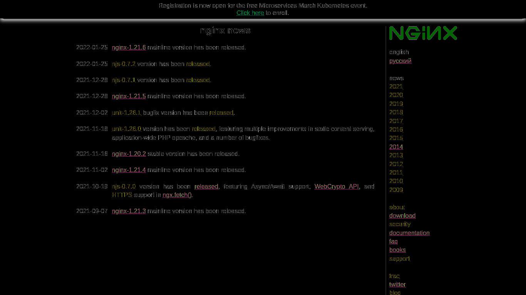Open the books page
526x295 pixels.
[x=397, y=250]
